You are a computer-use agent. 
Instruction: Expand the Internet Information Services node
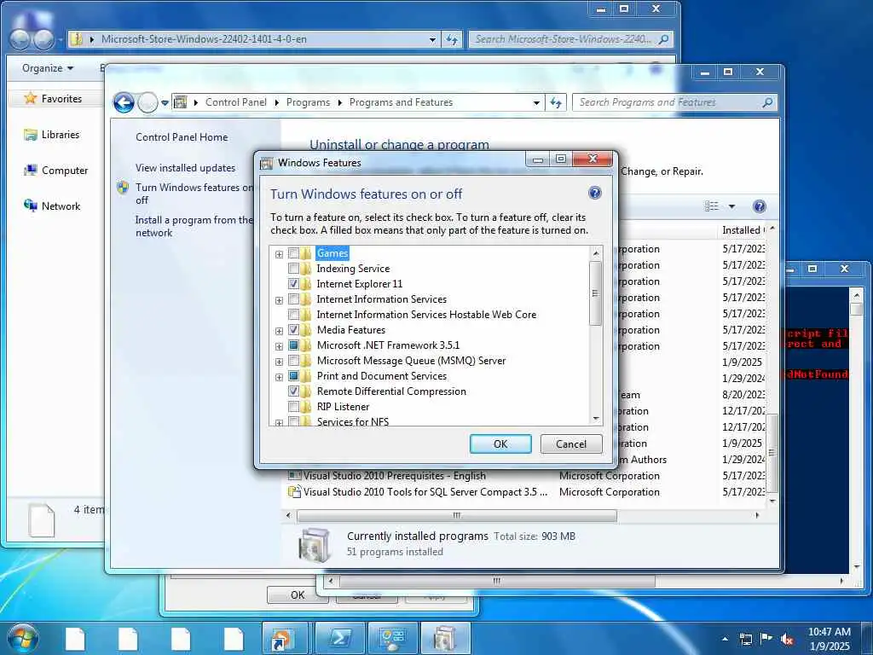click(x=279, y=300)
